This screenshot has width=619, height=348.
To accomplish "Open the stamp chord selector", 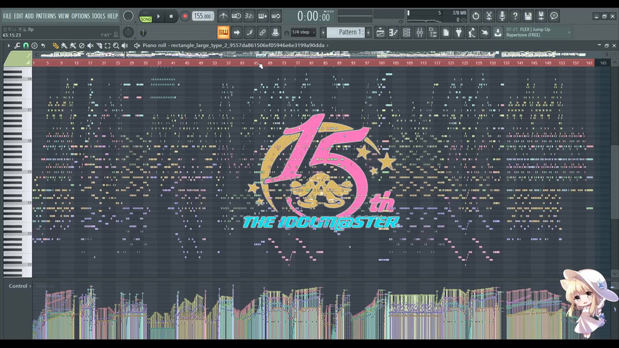I will (34, 46).
